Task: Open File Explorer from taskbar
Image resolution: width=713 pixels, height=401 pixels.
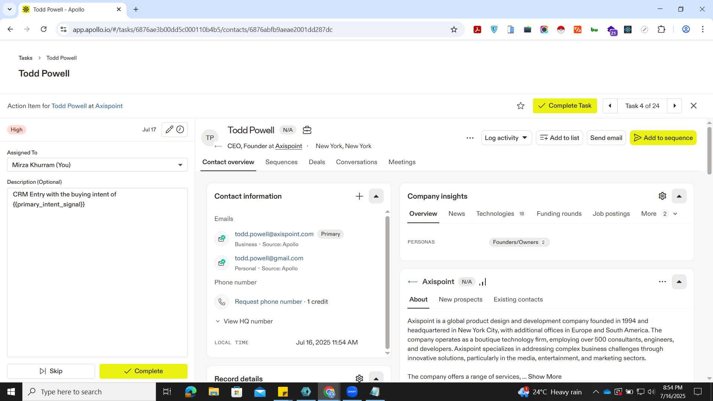Action: click(214, 392)
